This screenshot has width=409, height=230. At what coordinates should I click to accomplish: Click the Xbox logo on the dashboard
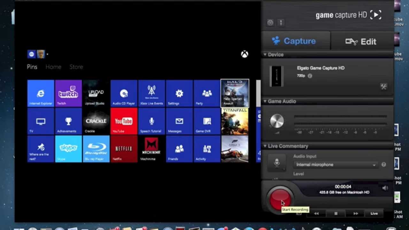pyautogui.click(x=244, y=54)
